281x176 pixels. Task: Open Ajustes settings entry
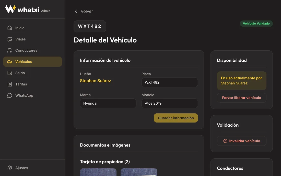tap(32, 168)
